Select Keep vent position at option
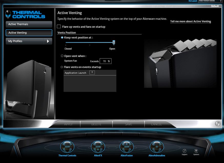Image resolution: width=224 pixels, height=163 pixels. tap(62, 37)
